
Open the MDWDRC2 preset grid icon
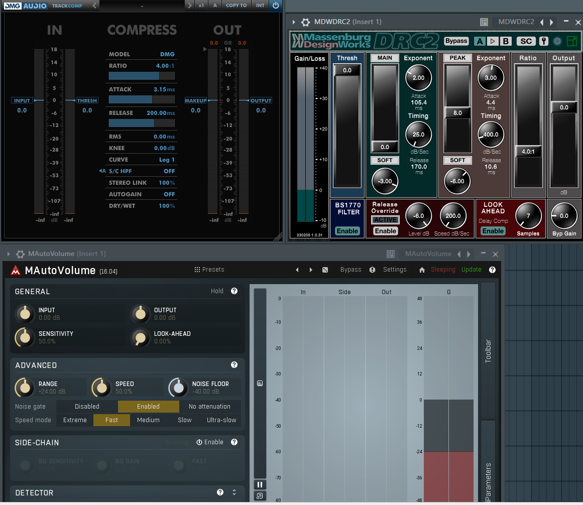484,22
